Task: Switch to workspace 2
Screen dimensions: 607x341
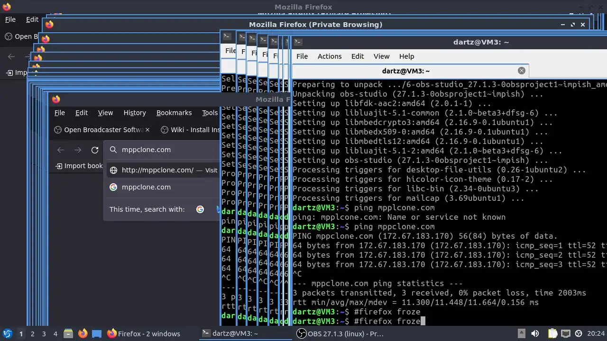Action: [x=32, y=333]
